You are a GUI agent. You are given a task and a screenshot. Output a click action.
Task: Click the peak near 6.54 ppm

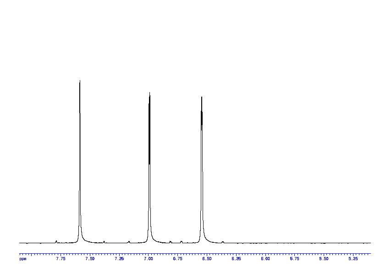202,98
